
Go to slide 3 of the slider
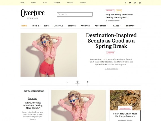[88, 82]
